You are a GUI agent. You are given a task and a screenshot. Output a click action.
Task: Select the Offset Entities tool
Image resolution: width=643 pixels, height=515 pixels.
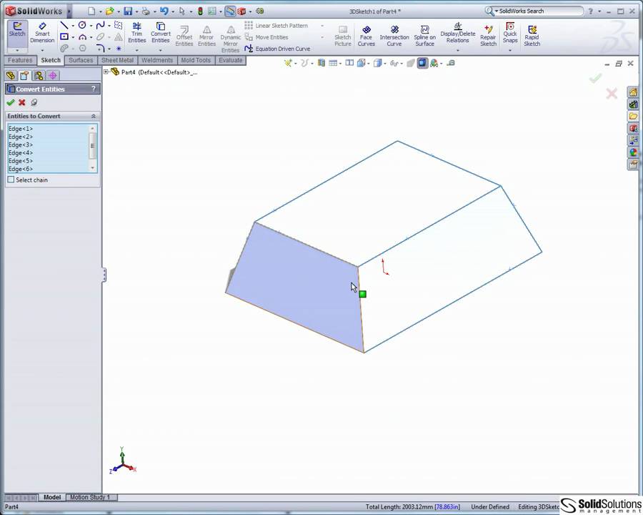pos(184,34)
